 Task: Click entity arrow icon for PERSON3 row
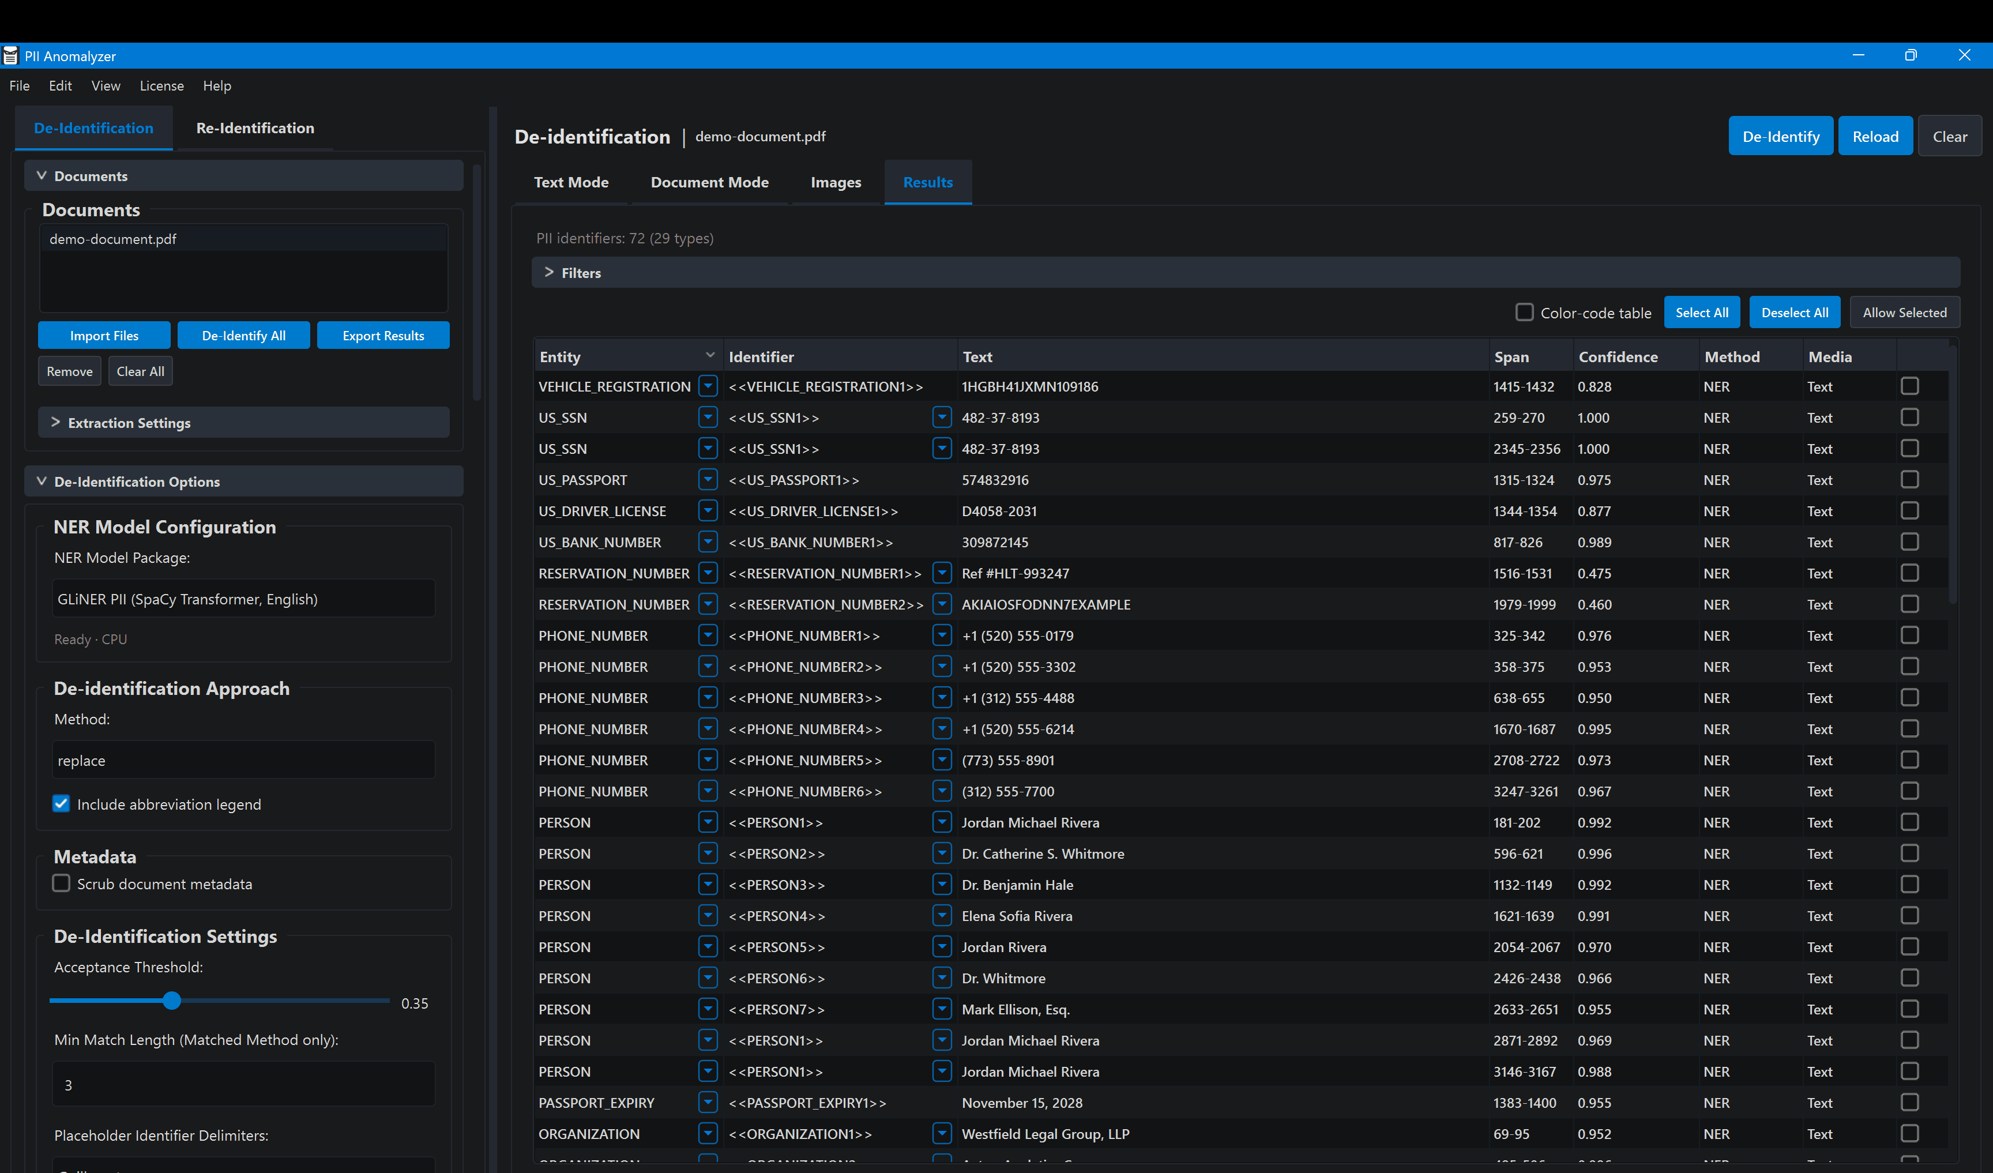coord(708,884)
